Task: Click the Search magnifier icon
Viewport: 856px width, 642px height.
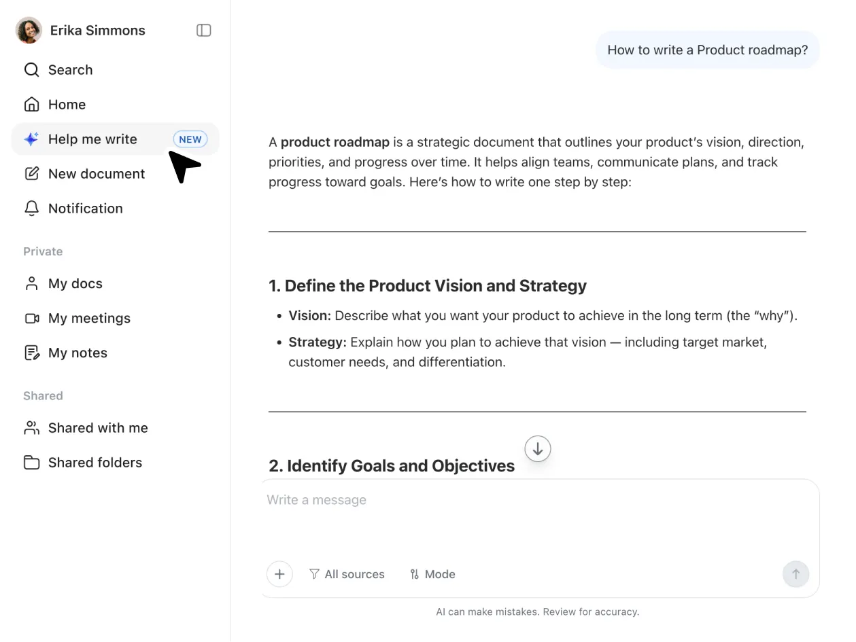Action: coord(31,70)
